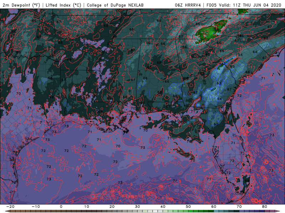The height and width of the screenshot is (213, 285).
Task: Click the 80 label on the color scale
Action: [265, 207]
